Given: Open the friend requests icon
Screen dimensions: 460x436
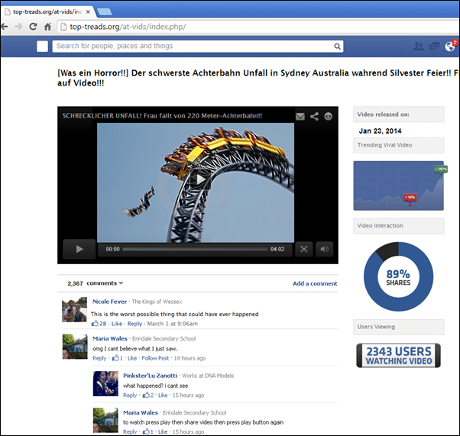Looking at the screenshot, I should [x=418, y=47].
